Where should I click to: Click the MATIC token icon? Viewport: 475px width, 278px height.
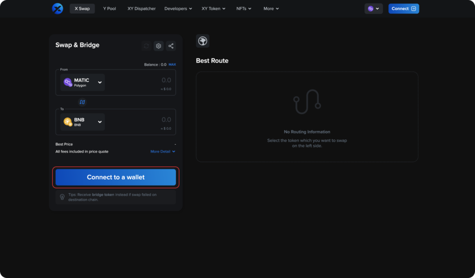tap(68, 82)
